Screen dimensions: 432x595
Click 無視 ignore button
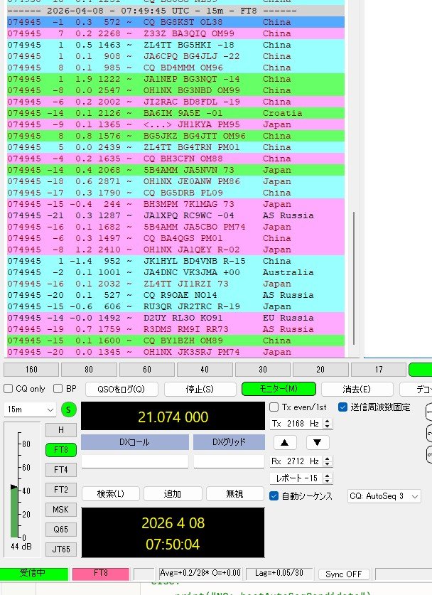(234, 493)
